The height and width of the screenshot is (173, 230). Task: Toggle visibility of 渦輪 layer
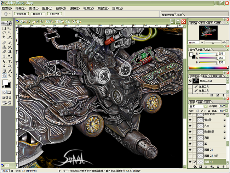(190, 138)
